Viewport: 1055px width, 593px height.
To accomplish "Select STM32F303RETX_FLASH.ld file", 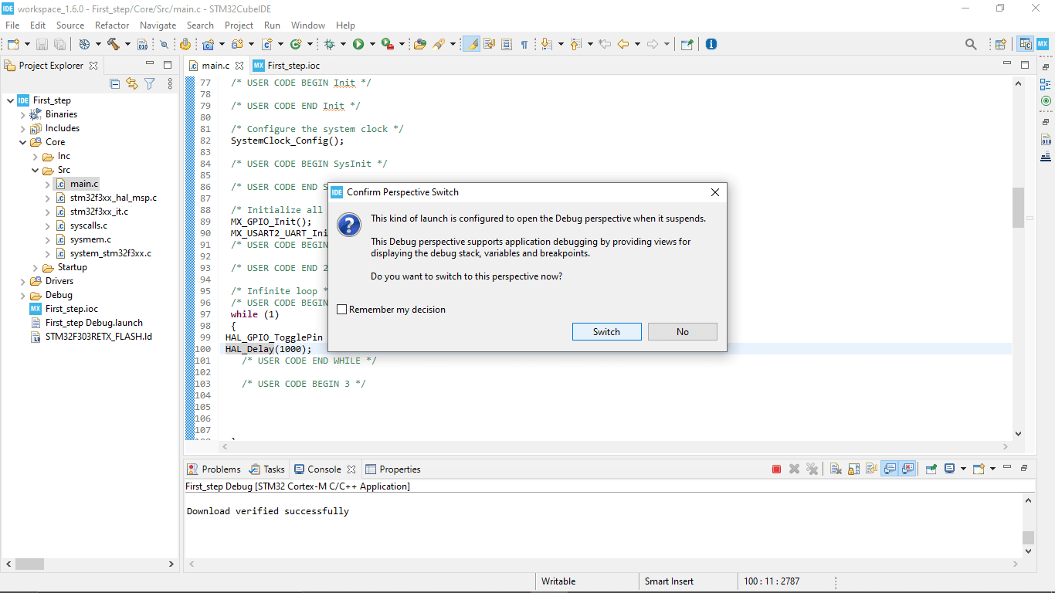I will [x=91, y=337].
